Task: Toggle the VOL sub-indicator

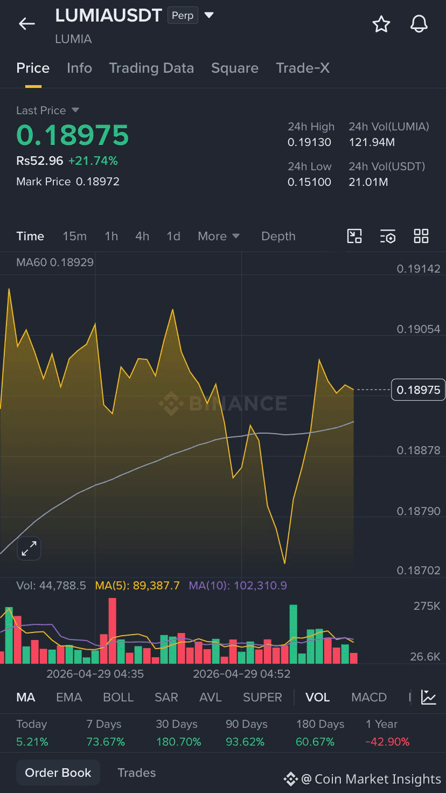Action: pos(318,697)
